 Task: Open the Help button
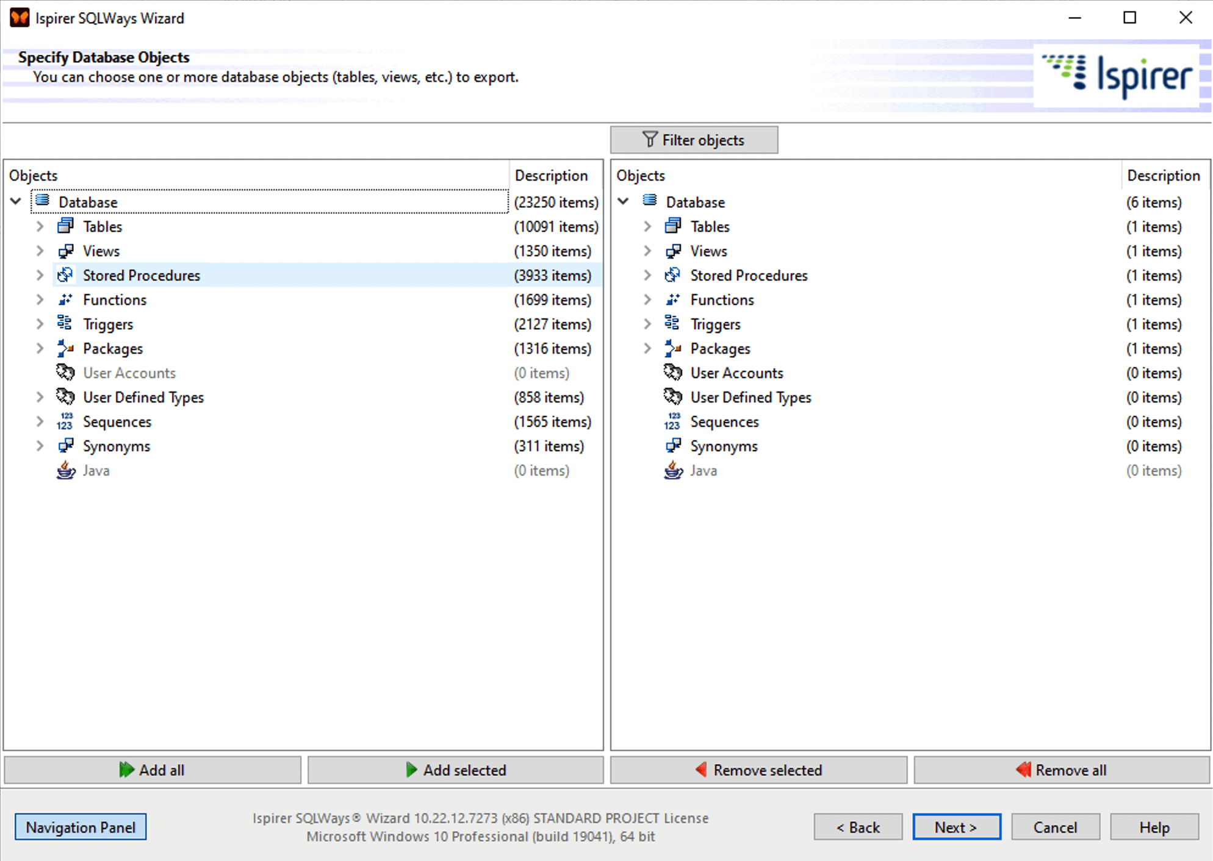click(1154, 827)
